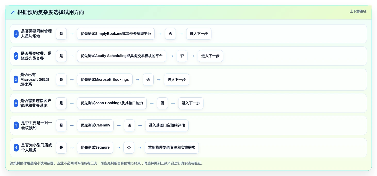Click the question 是否需要收费、退款或会员套餐
The width and height of the screenshot is (377, 176).
pyautogui.click(x=36, y=56)
